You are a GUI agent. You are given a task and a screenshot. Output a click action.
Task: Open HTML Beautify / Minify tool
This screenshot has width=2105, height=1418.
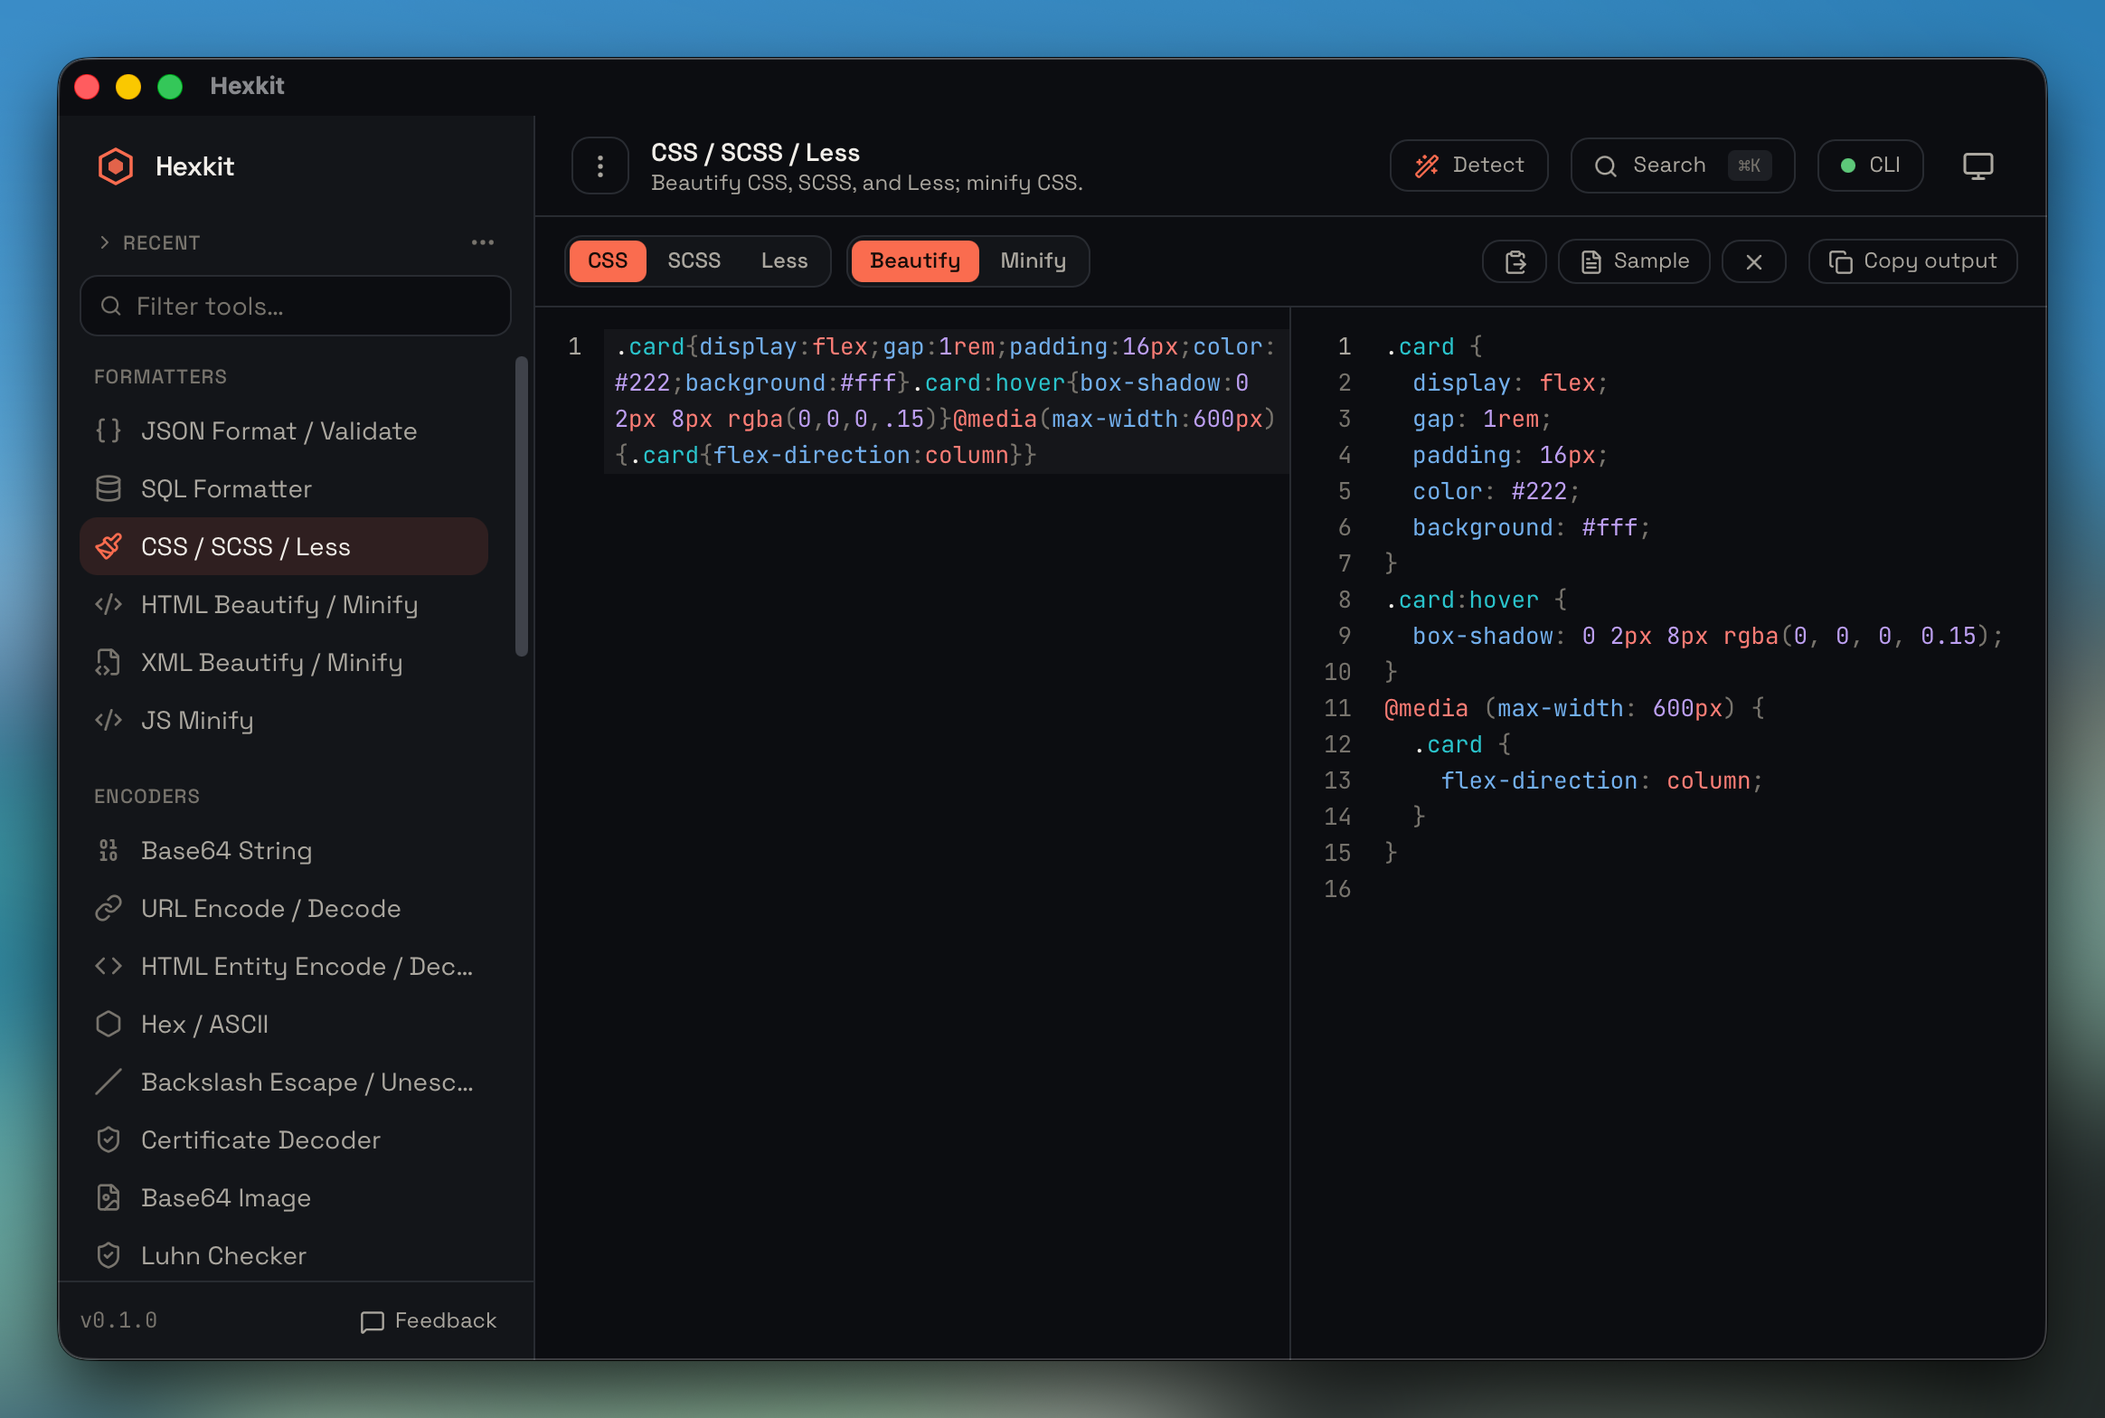click(x=284, y=605)
